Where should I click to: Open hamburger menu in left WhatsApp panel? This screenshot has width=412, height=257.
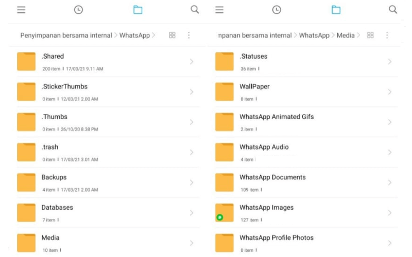coord(21,10)
